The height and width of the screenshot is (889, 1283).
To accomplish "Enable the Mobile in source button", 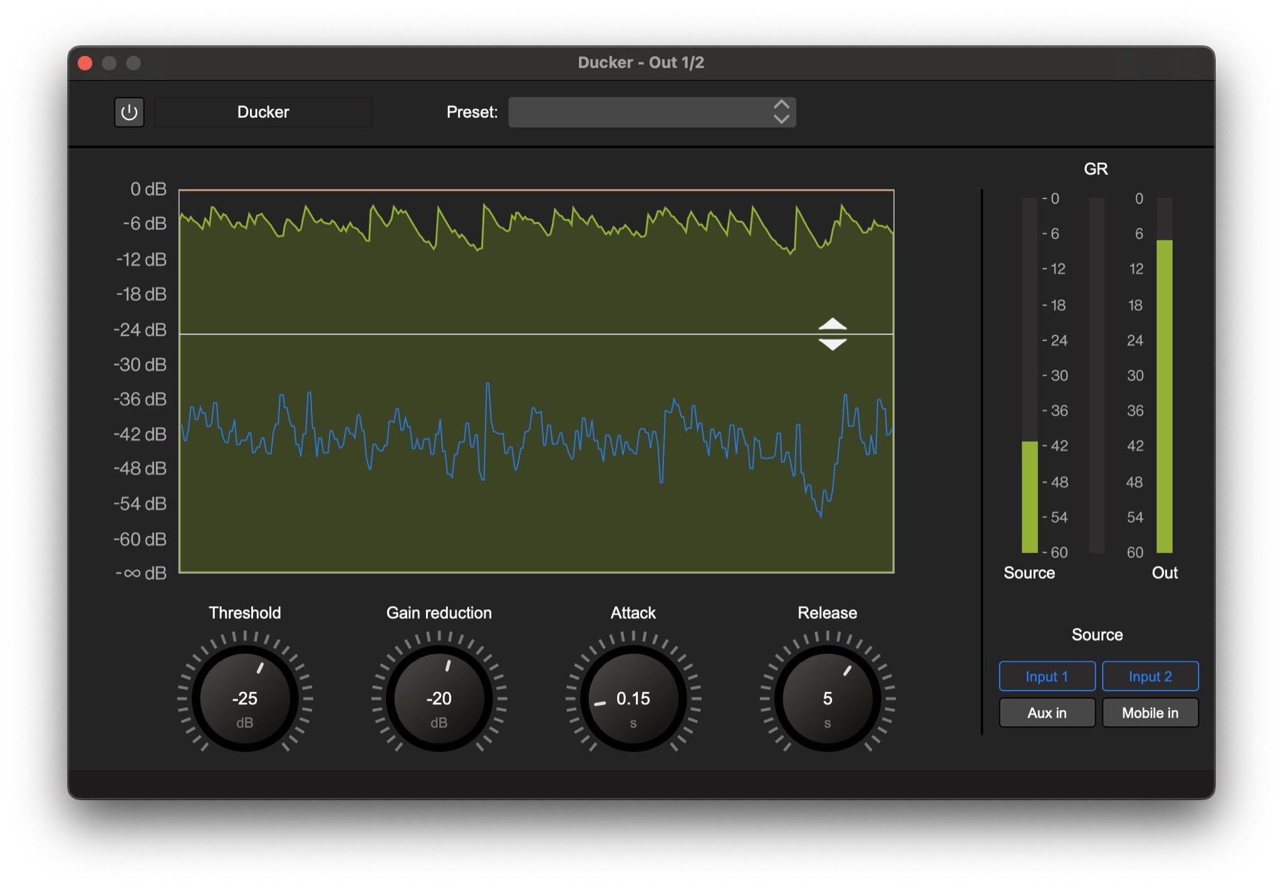I will click(x=1150, y=712).
